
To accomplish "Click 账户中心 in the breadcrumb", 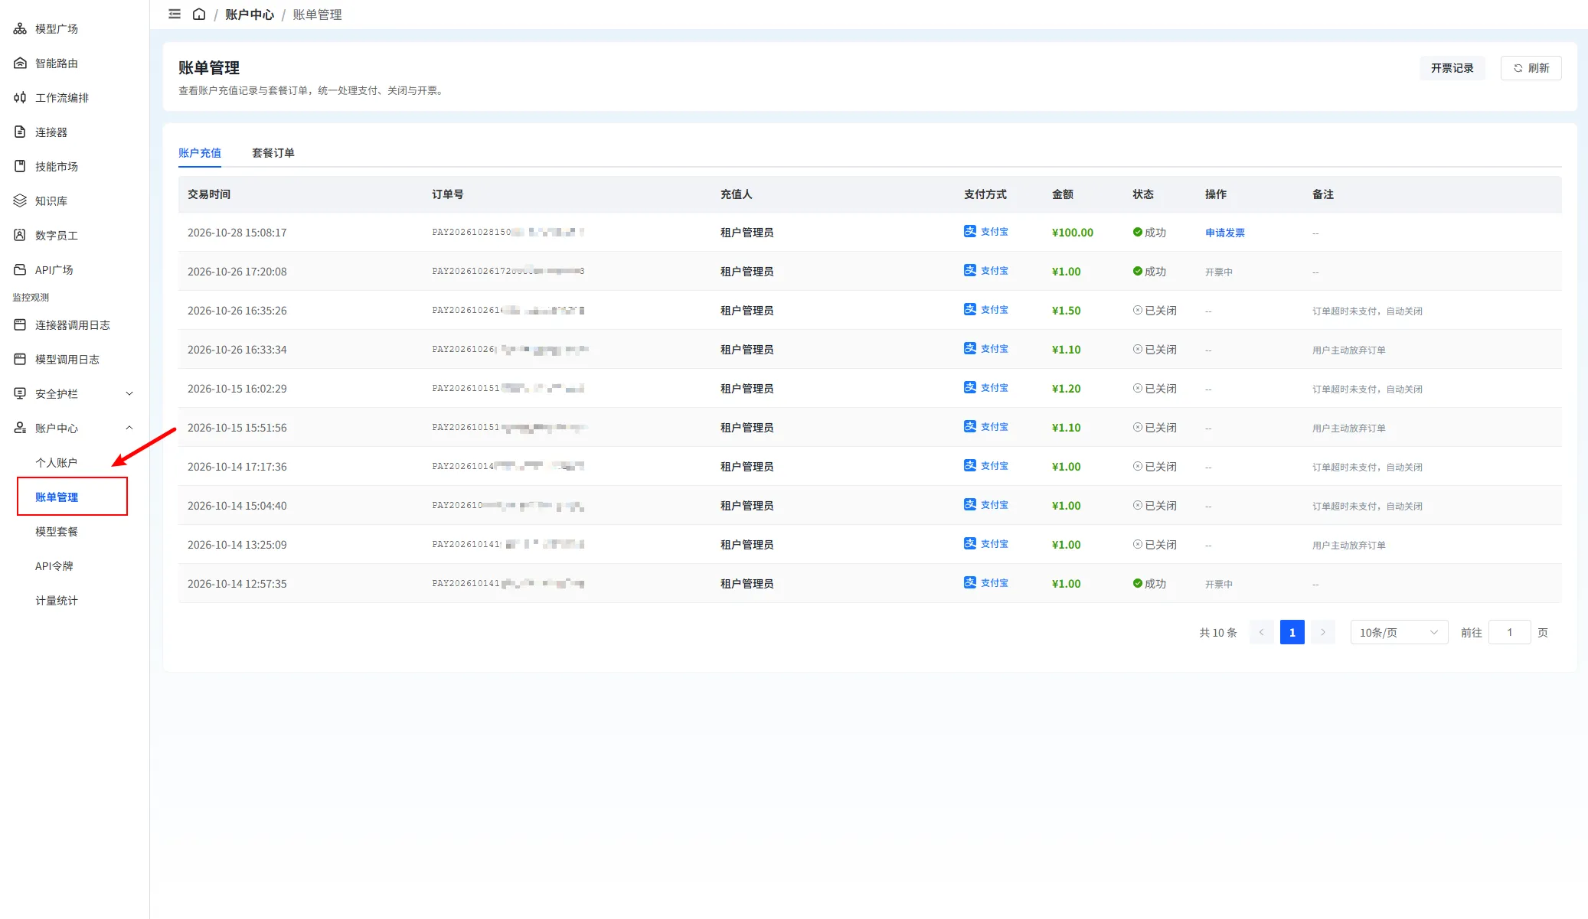I will [250, 15].
